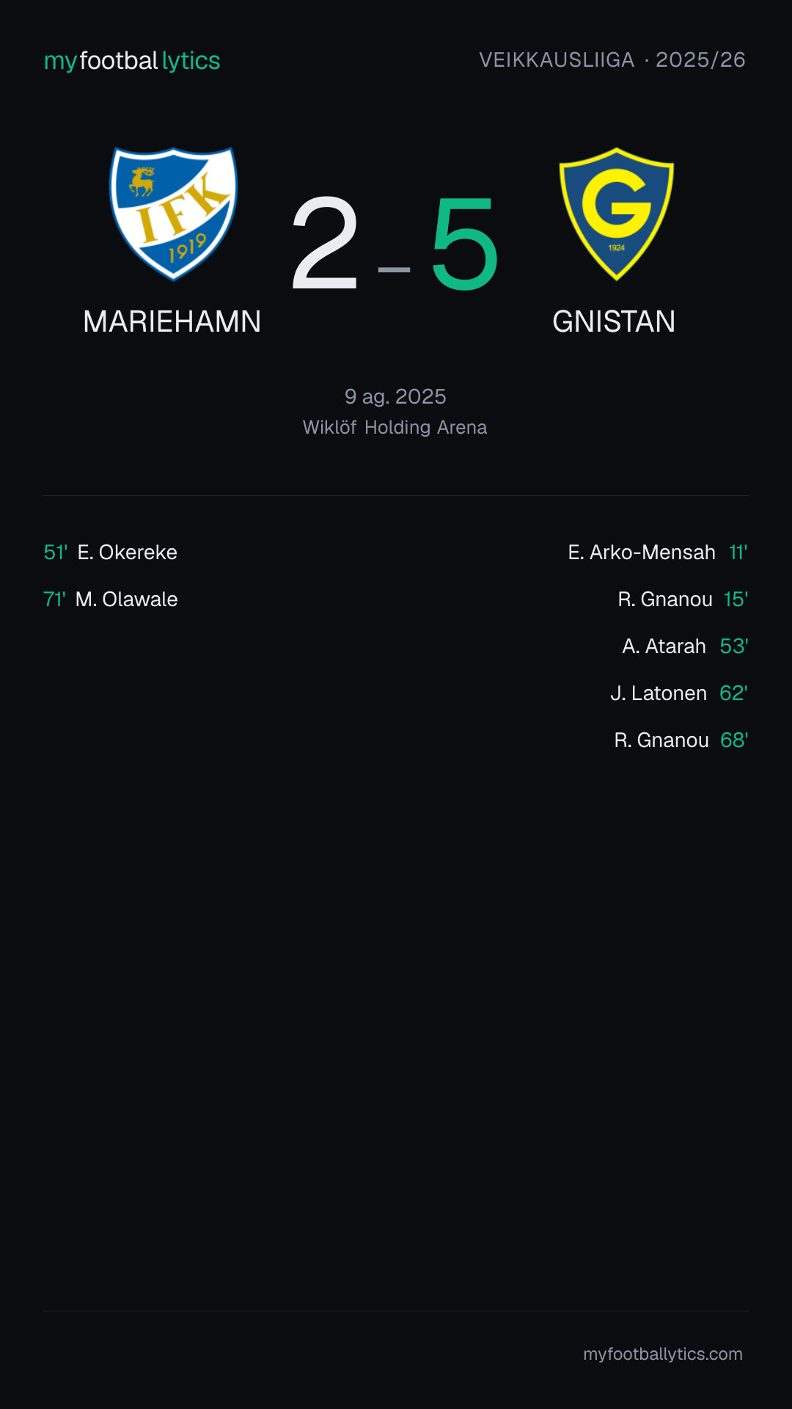Click the 51' goal minute marker
Screen dimensions: 792x1409
(56, 552)
